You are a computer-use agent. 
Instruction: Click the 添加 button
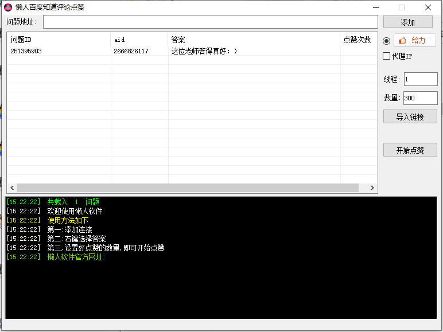pyautogui.click(x=407, y=22)
